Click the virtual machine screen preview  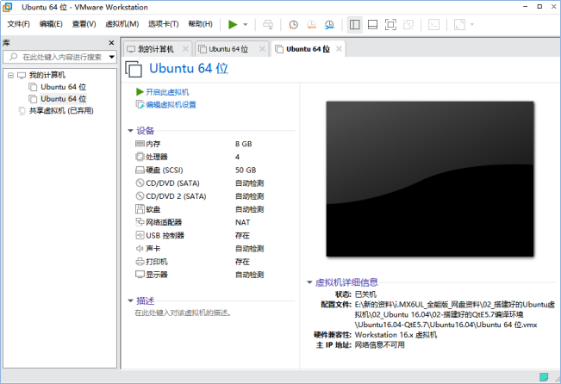tap(430, 179)
